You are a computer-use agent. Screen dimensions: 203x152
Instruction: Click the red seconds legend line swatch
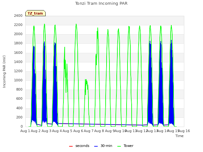tap(71, 146)
